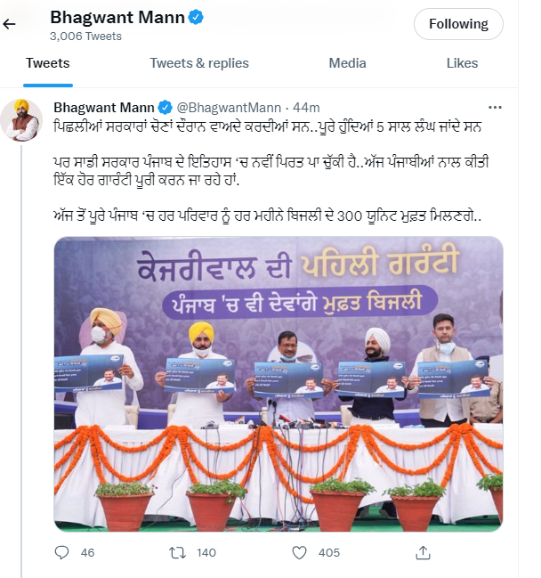
Task: Go back using the left arrow icon
Action: (9, 24)
